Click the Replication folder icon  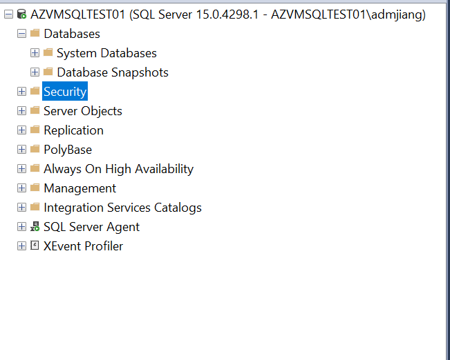point(35,130)
